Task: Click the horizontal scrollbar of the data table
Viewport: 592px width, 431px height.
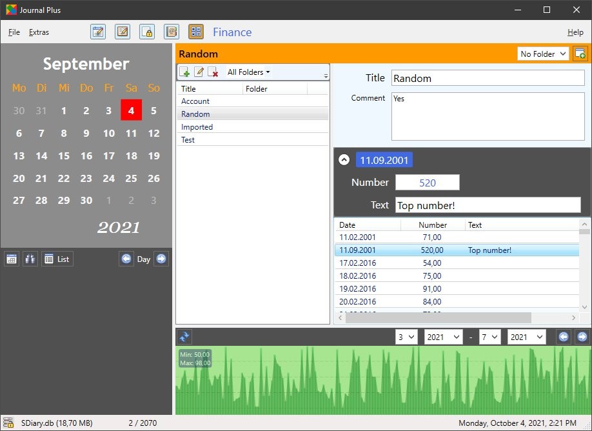Action: tap(439, 318)
